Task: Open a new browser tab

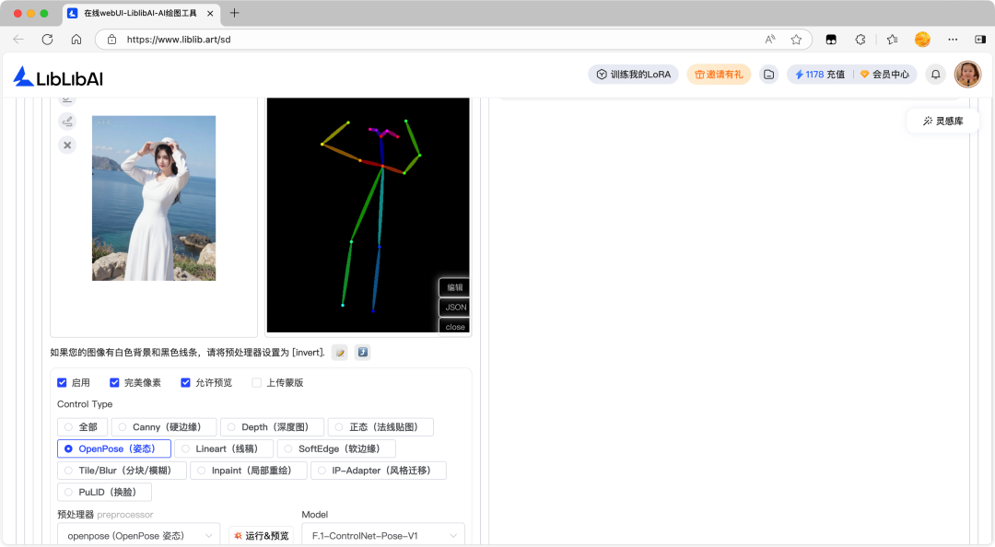Action: pyautogui.click(x=234, y=13)
